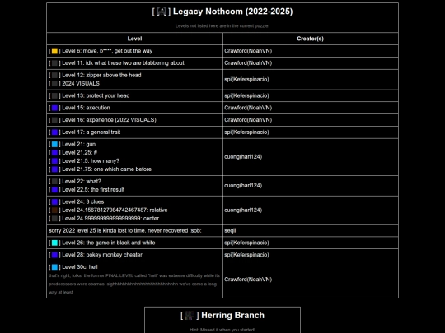Click the blue icon beside Level 22.5
Image resolution: width=445 pixels, height=333 pixels.
54,190
